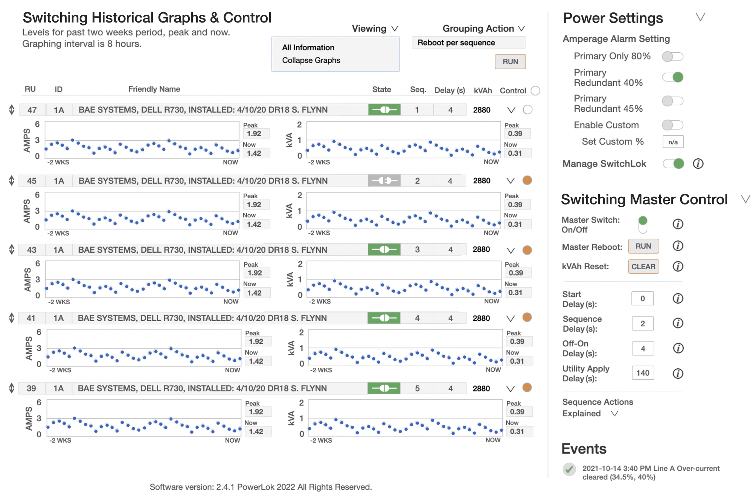Viewport: 753px width, 493px height.
Task: Click info icon beside Master Reboot
Action: (678, 246)
